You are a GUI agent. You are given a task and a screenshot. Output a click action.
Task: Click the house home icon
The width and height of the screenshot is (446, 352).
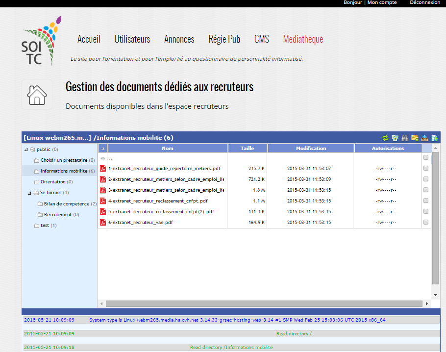[37, 94]
